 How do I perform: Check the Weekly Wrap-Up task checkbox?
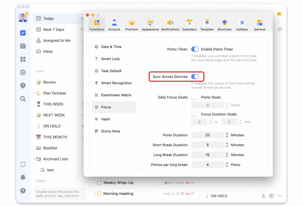(99, 183)
